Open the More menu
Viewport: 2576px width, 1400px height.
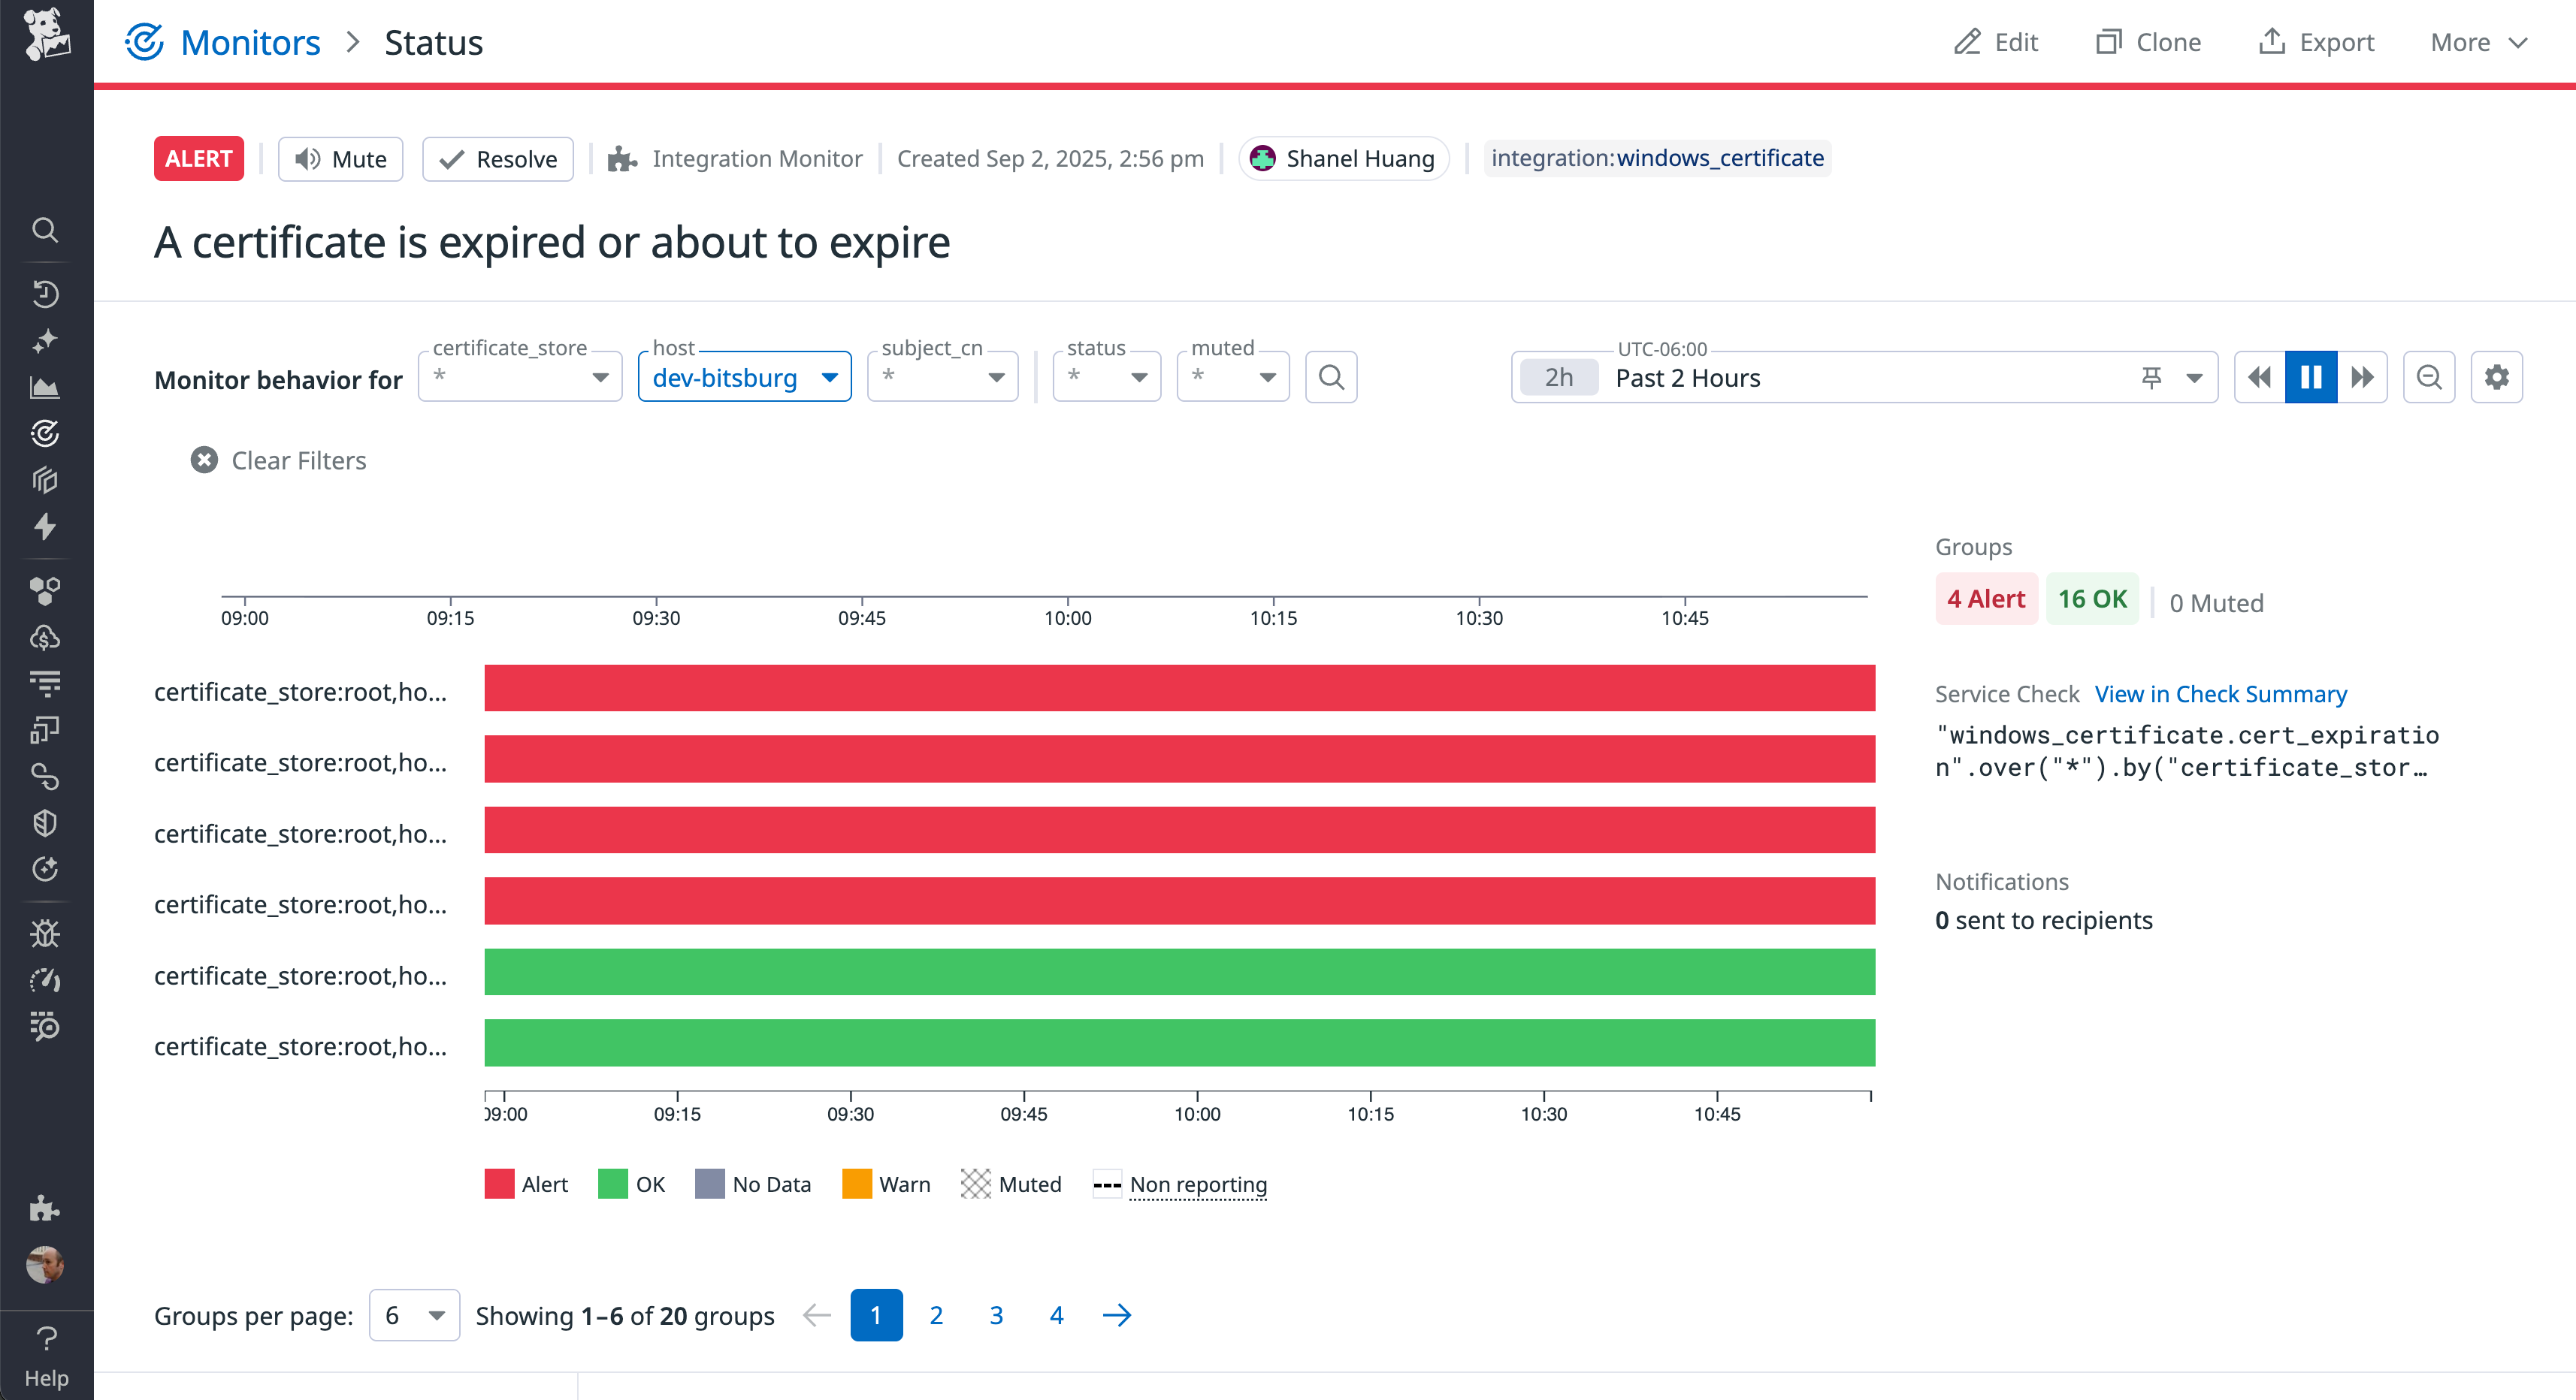(x=2478, y=42)
